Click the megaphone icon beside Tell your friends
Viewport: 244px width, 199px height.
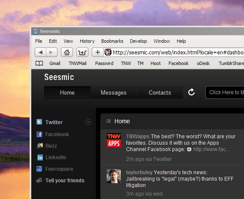(x=39, y=180)
